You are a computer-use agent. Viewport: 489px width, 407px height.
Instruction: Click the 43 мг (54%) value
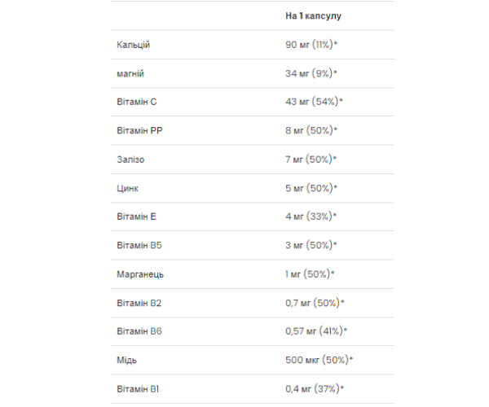click(x=309, y=101)
